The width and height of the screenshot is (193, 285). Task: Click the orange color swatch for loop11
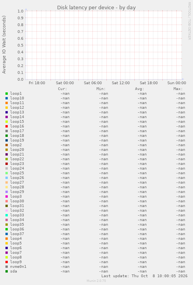pyautogui.click(x=7, y=103)
